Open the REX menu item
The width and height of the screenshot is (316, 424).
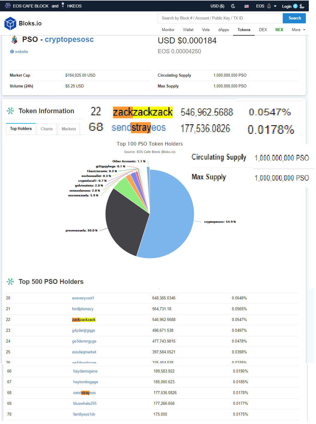279,30
